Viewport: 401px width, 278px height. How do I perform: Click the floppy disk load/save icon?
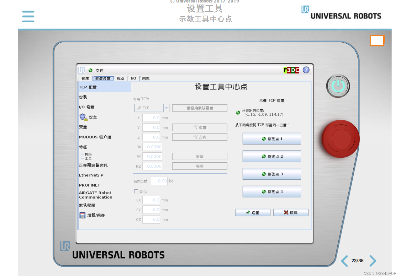pos(82,215)
